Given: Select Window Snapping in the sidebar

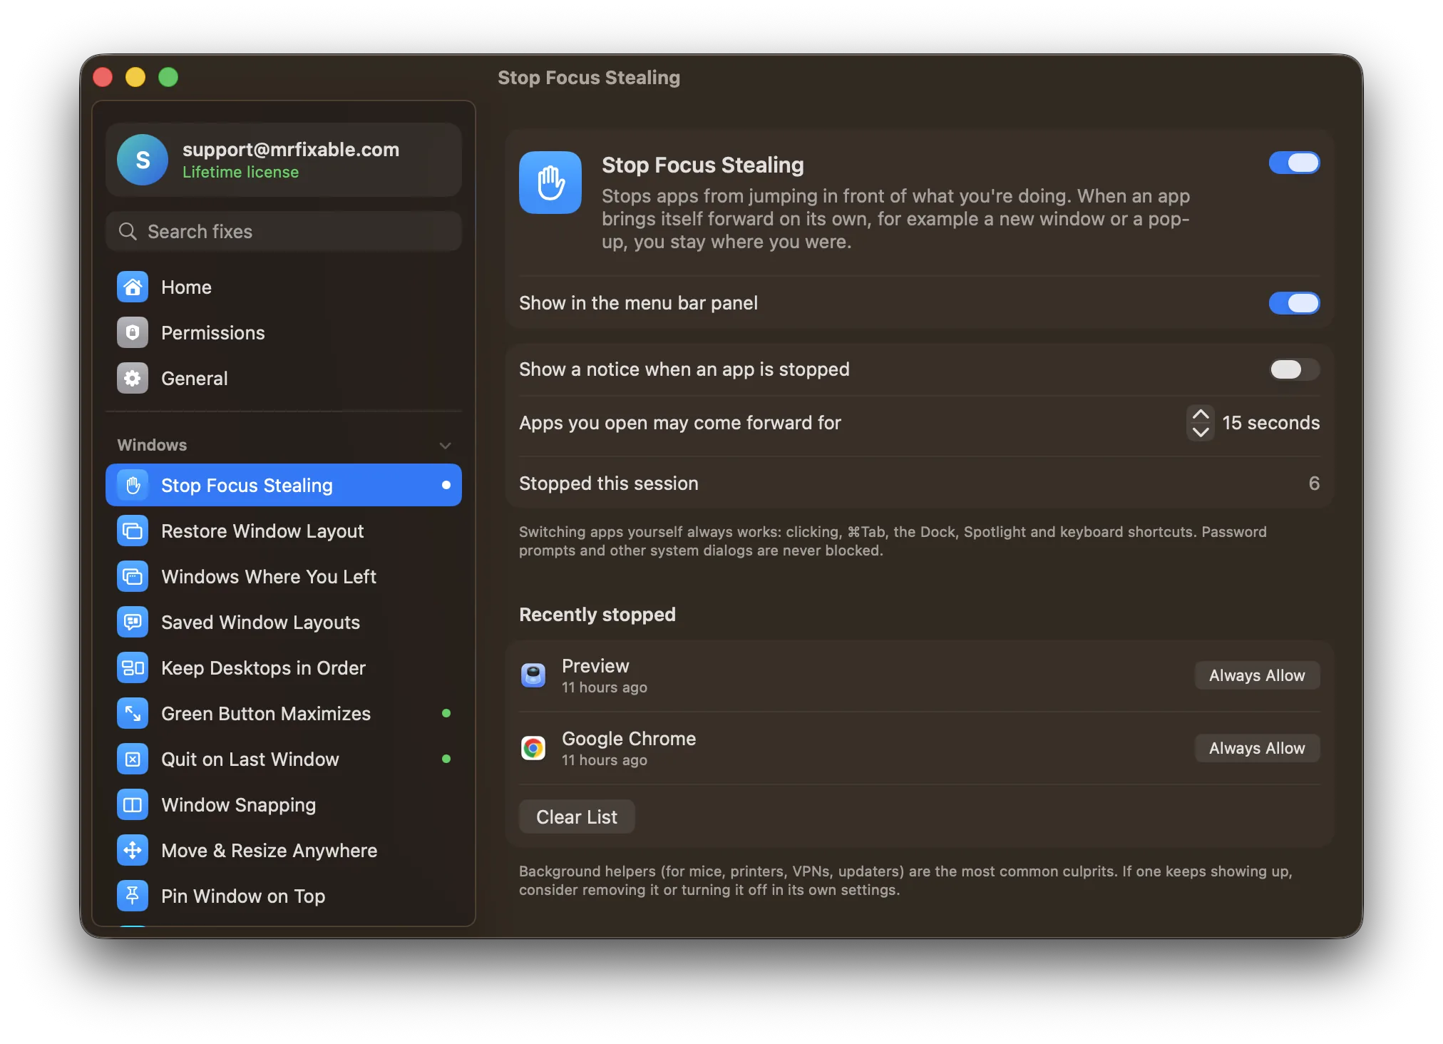Looking at the screenshot, I should [x=284, y=805].
